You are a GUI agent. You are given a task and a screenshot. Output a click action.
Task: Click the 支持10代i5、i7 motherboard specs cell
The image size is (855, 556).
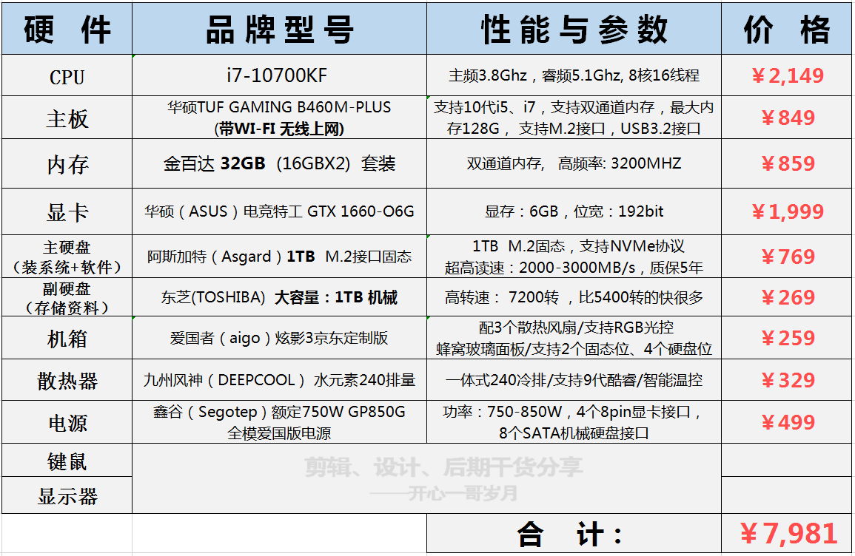(574, 118)
